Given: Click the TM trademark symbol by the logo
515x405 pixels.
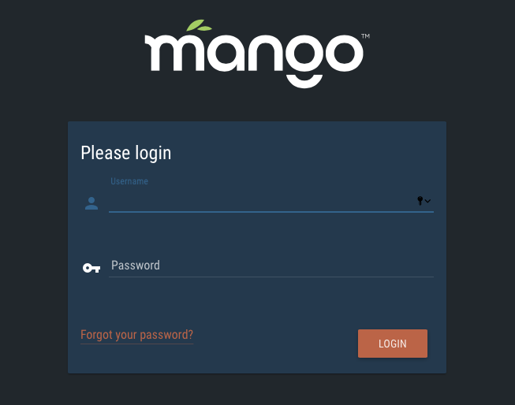Looking at the screenshot, I should click(366, 36).
